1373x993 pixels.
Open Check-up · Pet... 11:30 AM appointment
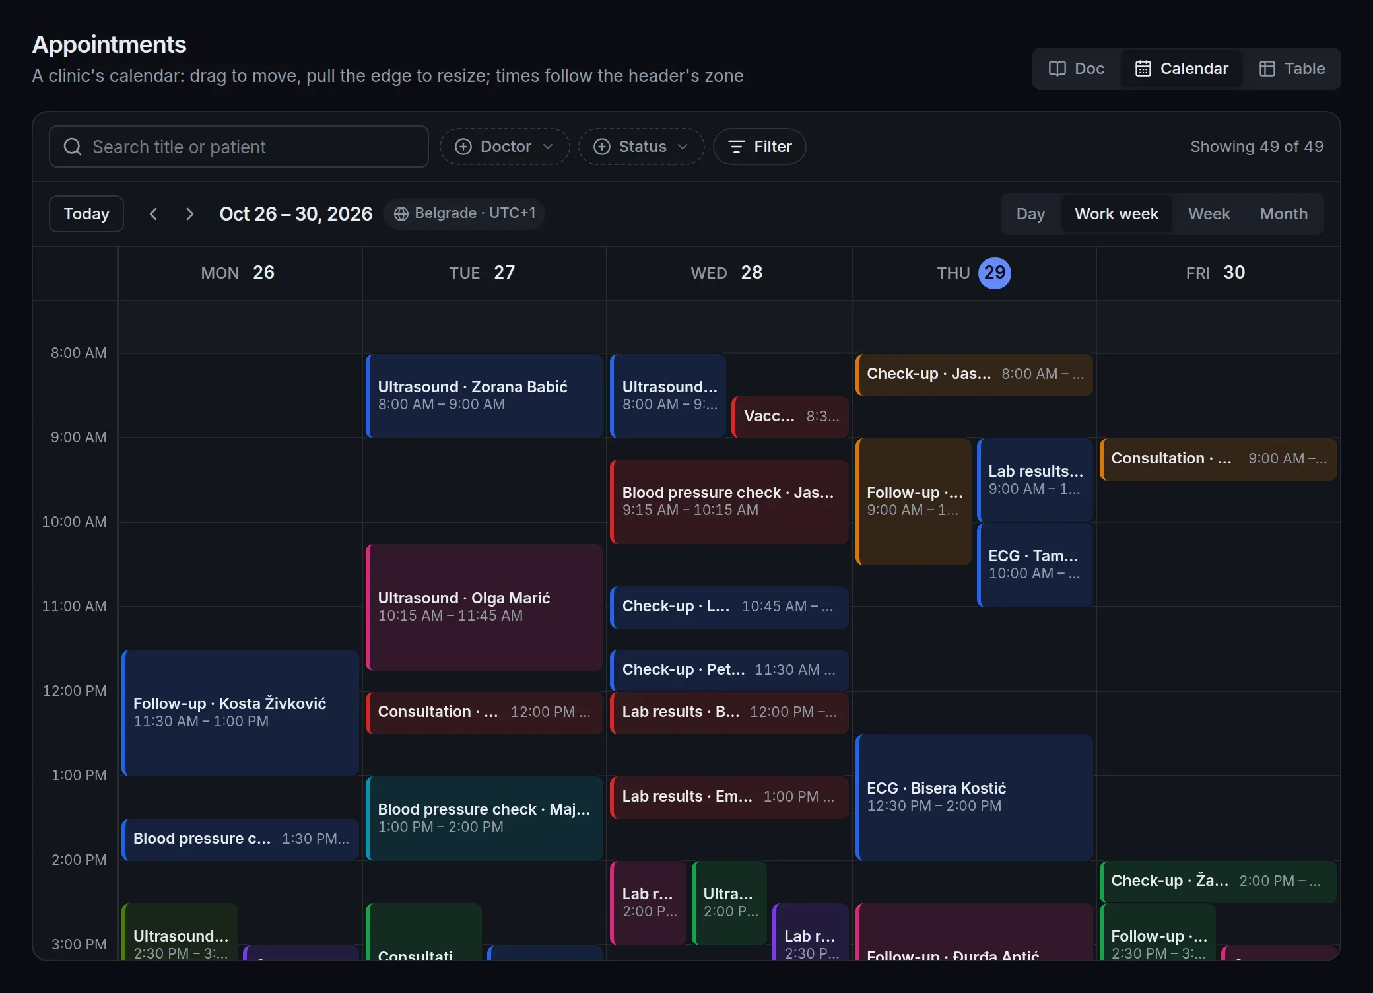pyautogui.click(x=729, y=670)
